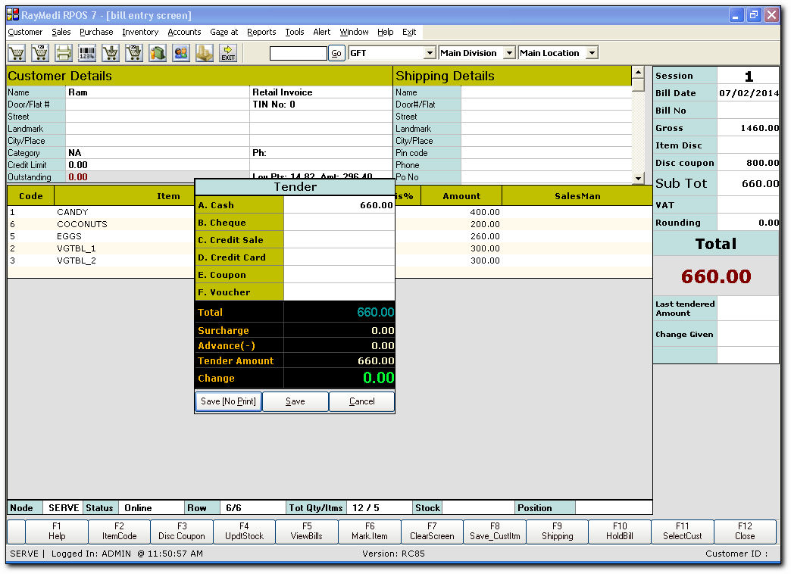
Task: Click the Exit menu item
Action: [409, 32]
